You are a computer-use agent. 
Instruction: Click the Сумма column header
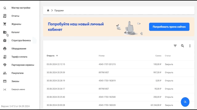tap(158, 56)
